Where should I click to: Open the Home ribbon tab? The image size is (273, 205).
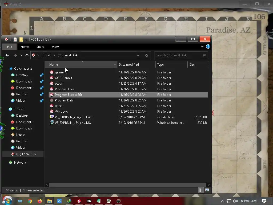(25, 47)
